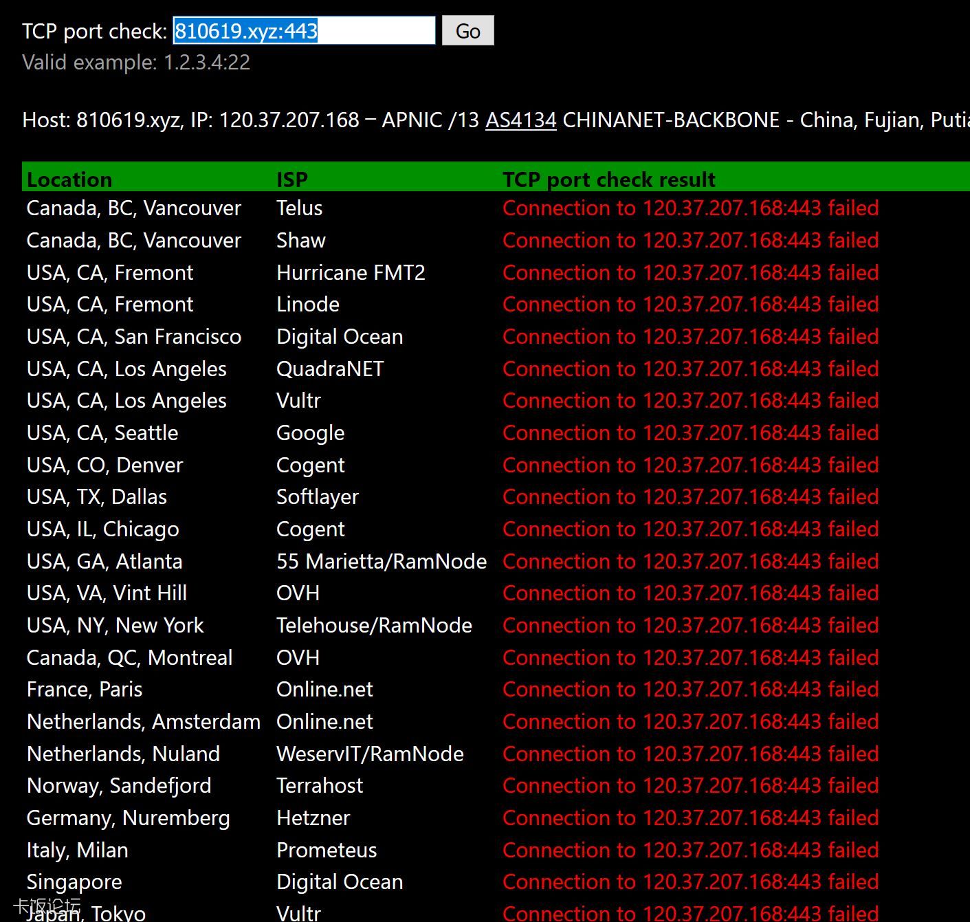Select the Shaw ISP cell
970x922 pixels.
pos(301,241)
